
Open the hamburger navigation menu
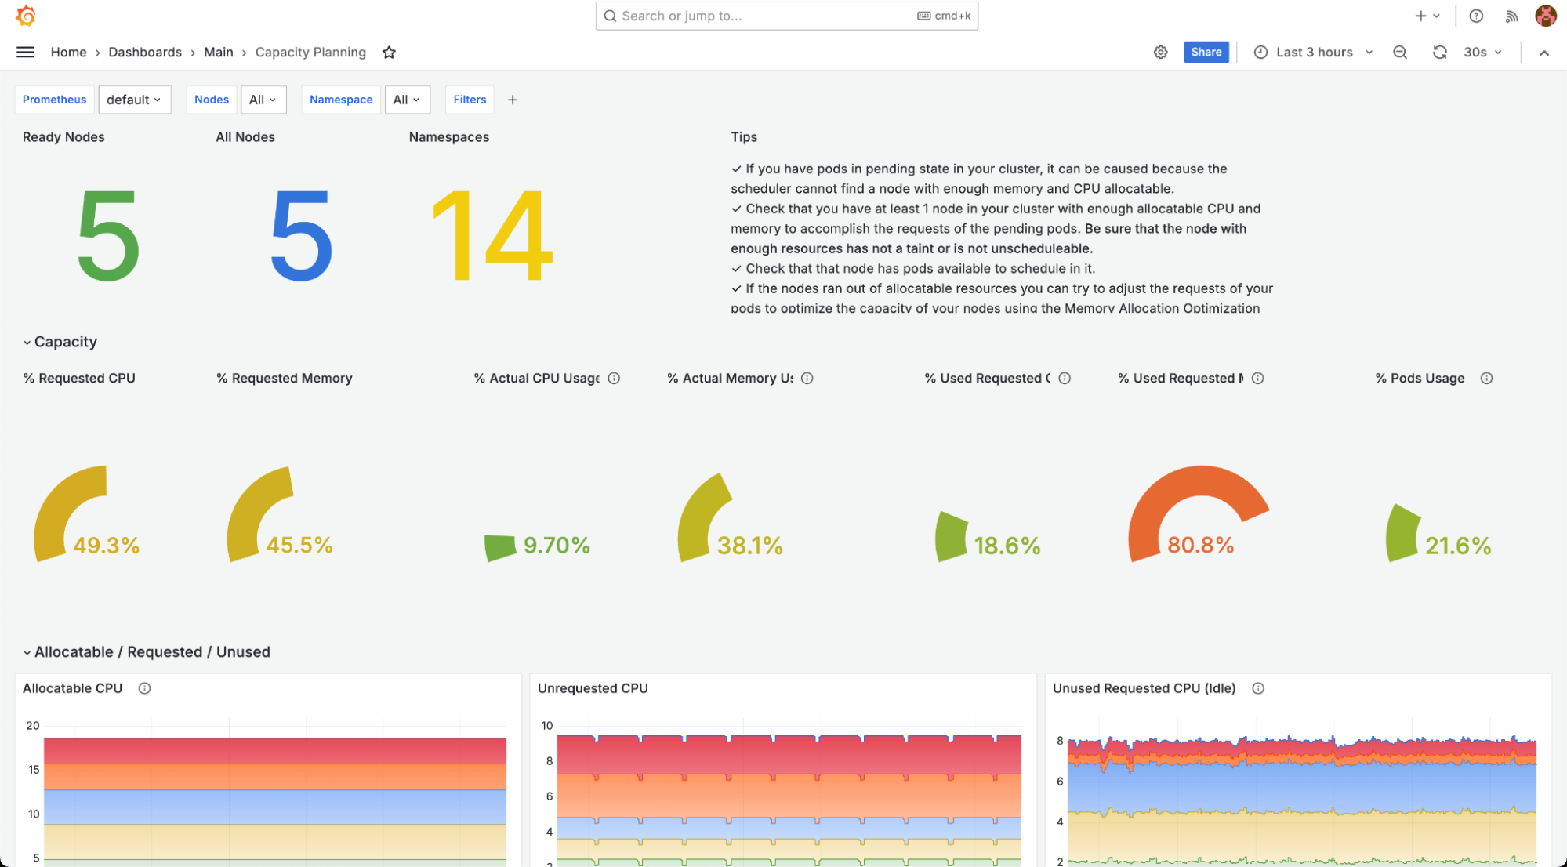pyautogui.click(x=25, y=52)
